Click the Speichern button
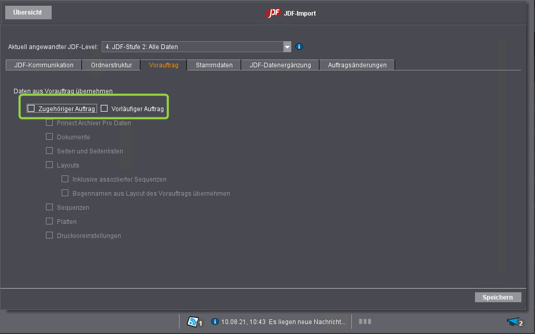Image resolution: width=535 pixels, height=334 pixels. [x=498, y=297]
